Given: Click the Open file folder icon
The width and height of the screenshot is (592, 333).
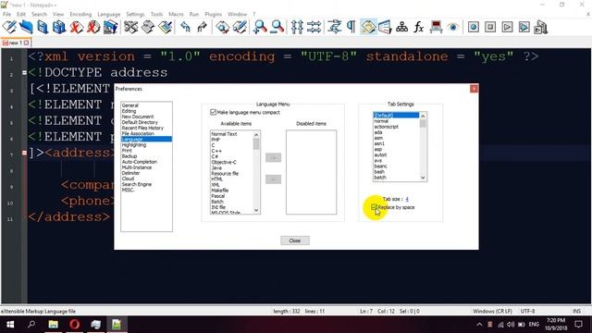Looking at the screenshot, I should 26,27.
